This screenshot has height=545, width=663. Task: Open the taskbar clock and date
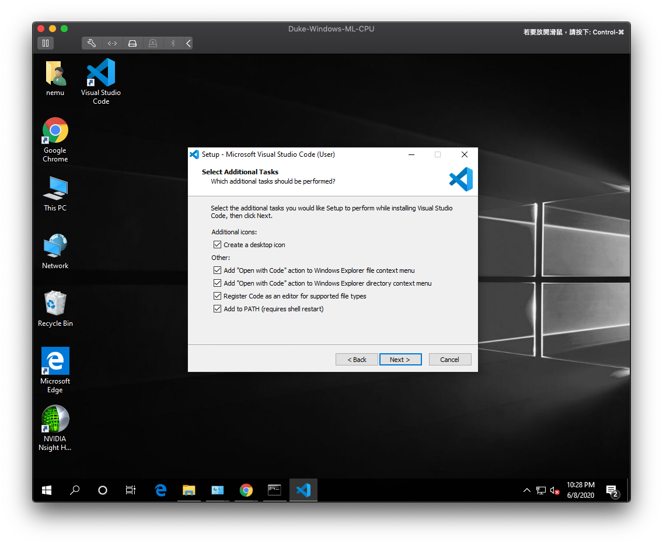[580, 490]
